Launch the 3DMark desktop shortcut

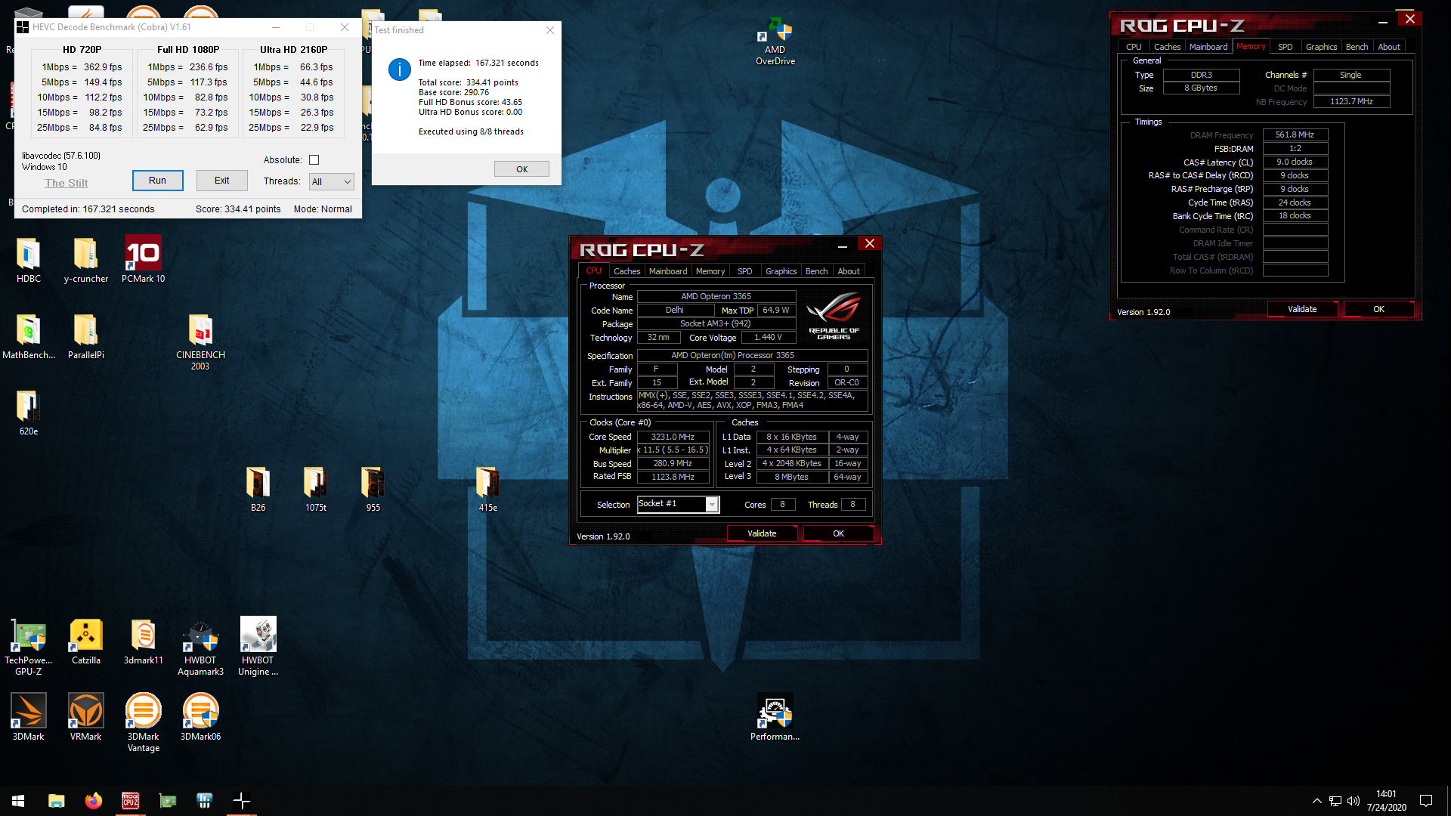[x=28, y=718]
